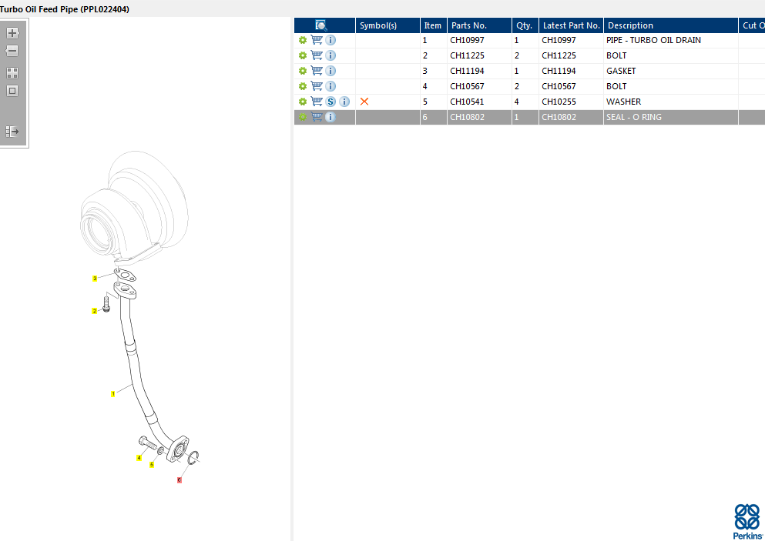The image size is (765, 541).
Task: Sort by Latest Part No. column header
Action: pyautogui.click(x=571, y=25)
